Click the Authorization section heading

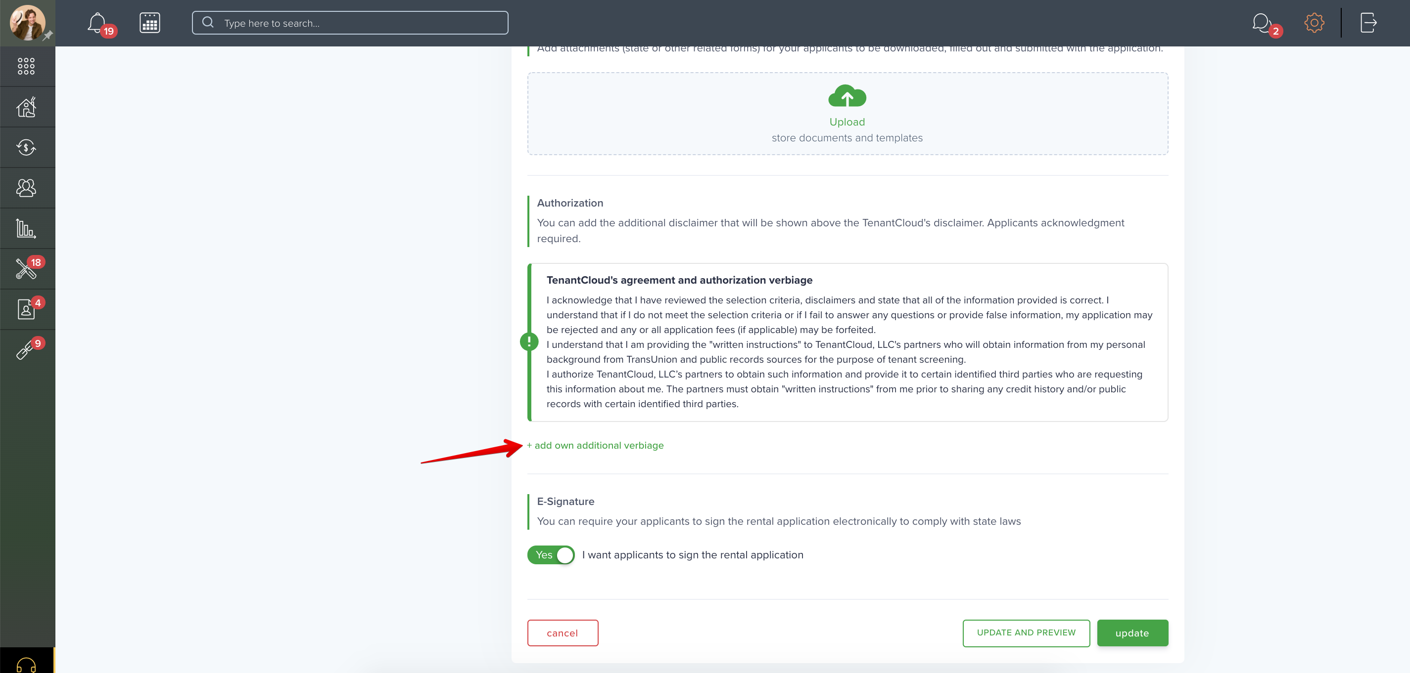click(x=570, y=203)
